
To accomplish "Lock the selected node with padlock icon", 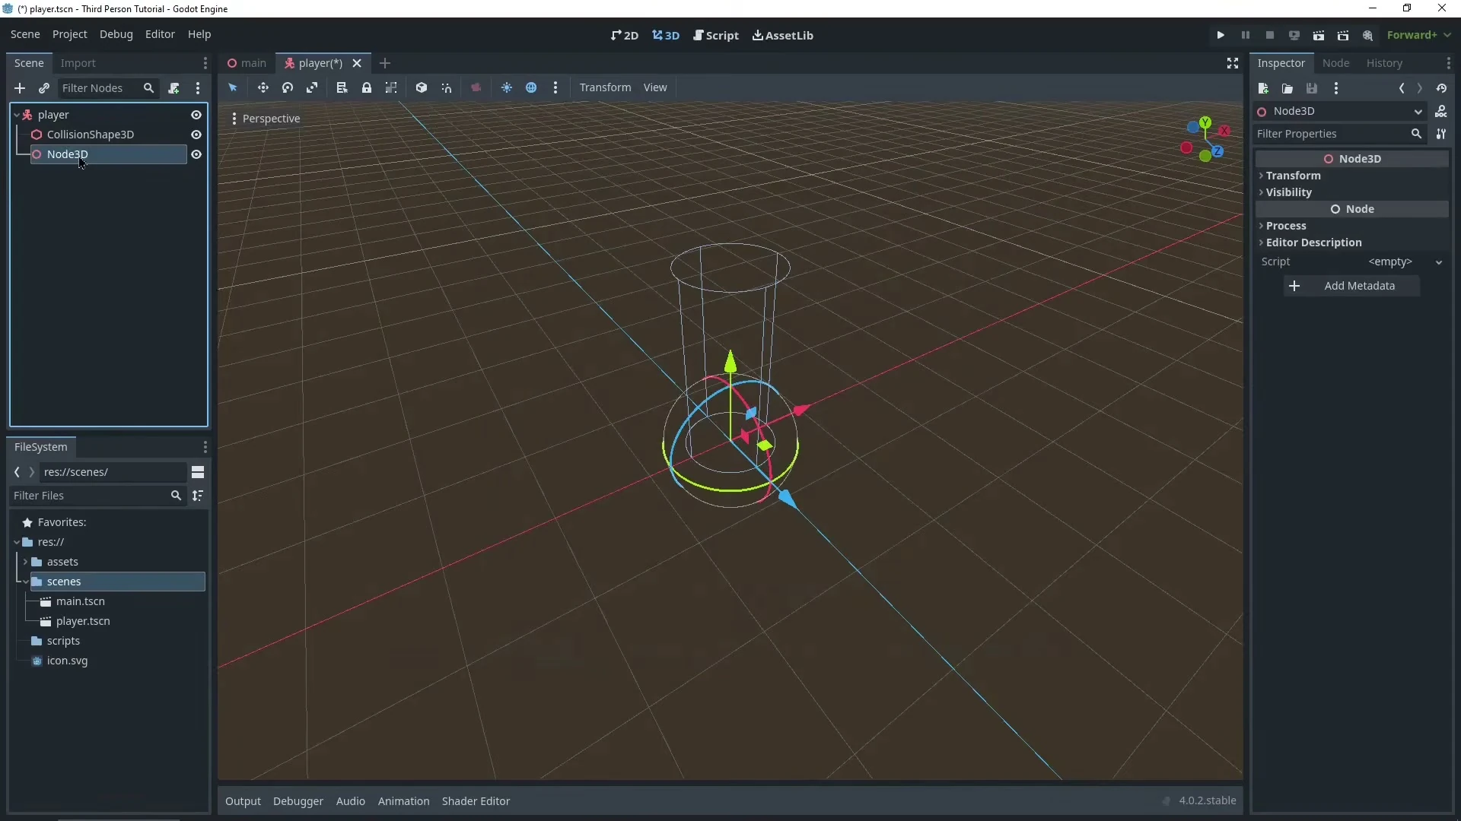I will pyautogui.click(x=367, y=87).
